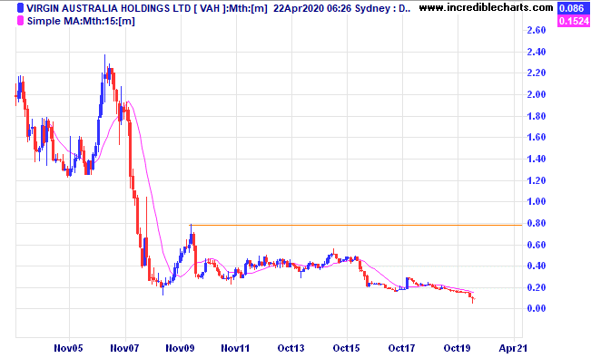Click the pink 0.1524 moving average value box

pos(574,21)
